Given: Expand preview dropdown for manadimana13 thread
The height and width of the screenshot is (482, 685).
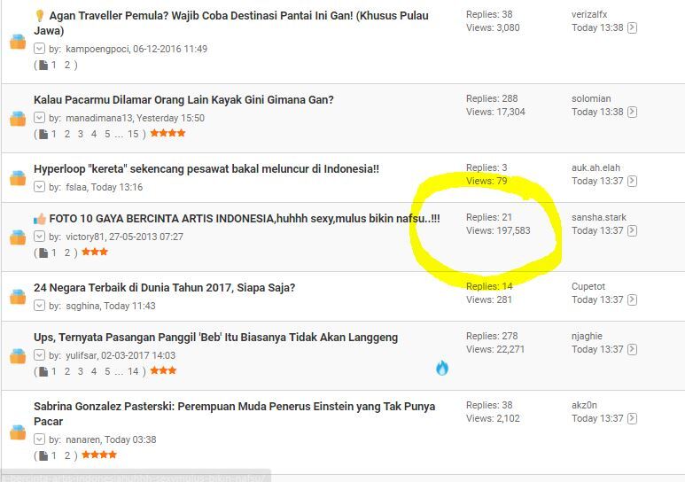Looking at the screenshot, I should click(39, 118).
